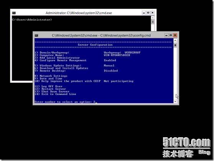Minimize the sconfig.cmd window

(x=166, y=35)
